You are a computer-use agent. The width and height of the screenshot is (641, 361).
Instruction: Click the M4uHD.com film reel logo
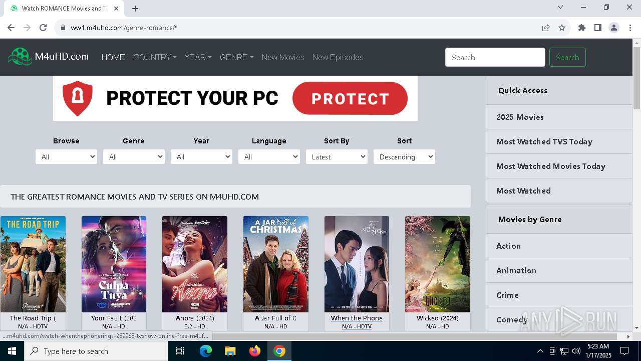(20, 57)
